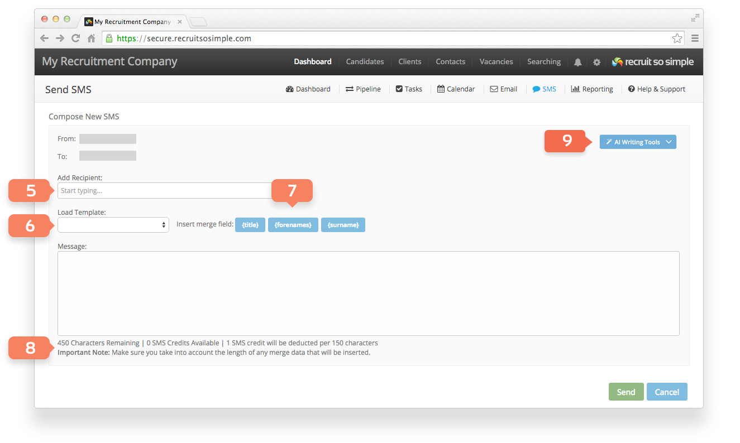Image resolution: width=740 pixels, height=443 pixels.
Task: Click the green Send button
Action: pos(626,392)
